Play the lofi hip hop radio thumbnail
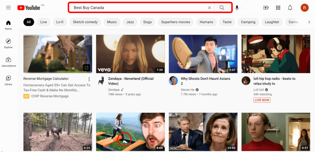The image size is (315, 152). pos(276,54)
